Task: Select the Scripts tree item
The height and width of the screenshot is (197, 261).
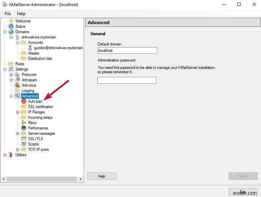Action: pos(33,144)
